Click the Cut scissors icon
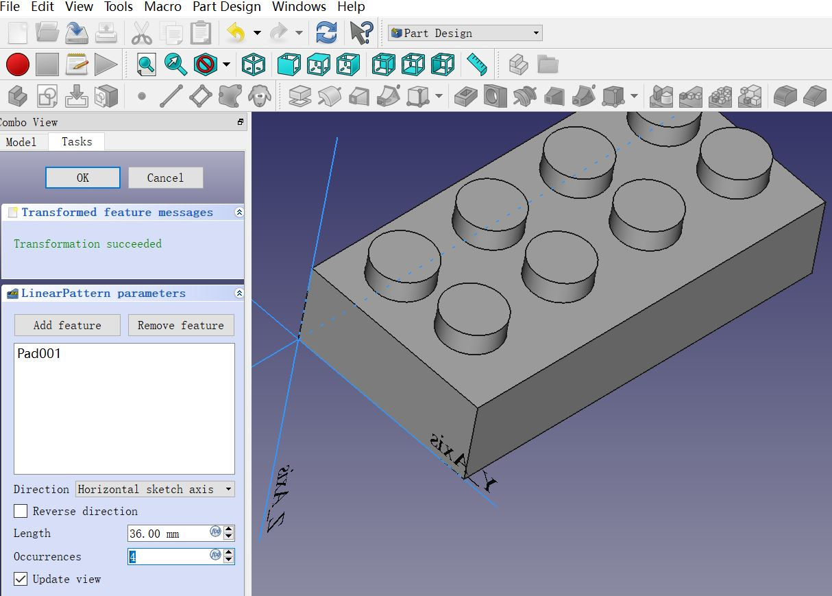The width and height of the screenshot is (832, 596). pyautogui.click(x=142, y=32)
